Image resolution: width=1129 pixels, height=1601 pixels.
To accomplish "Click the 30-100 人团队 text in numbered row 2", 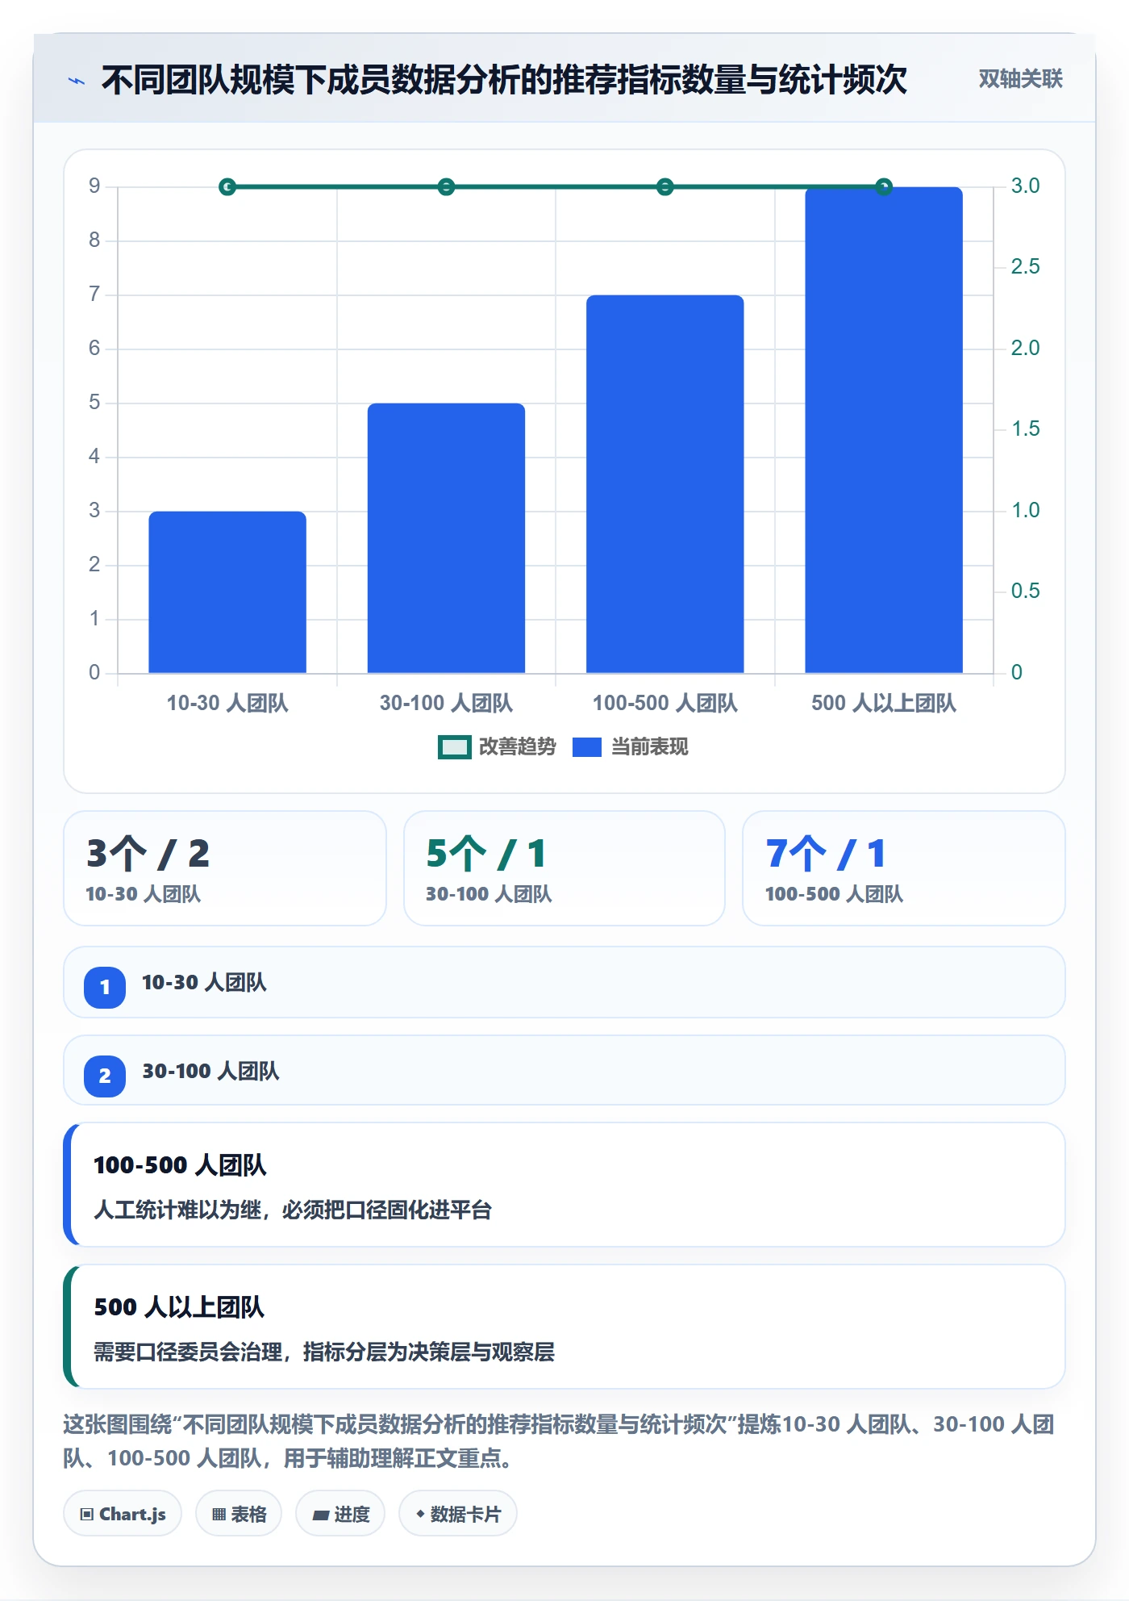I will [x=210, y=1071].
